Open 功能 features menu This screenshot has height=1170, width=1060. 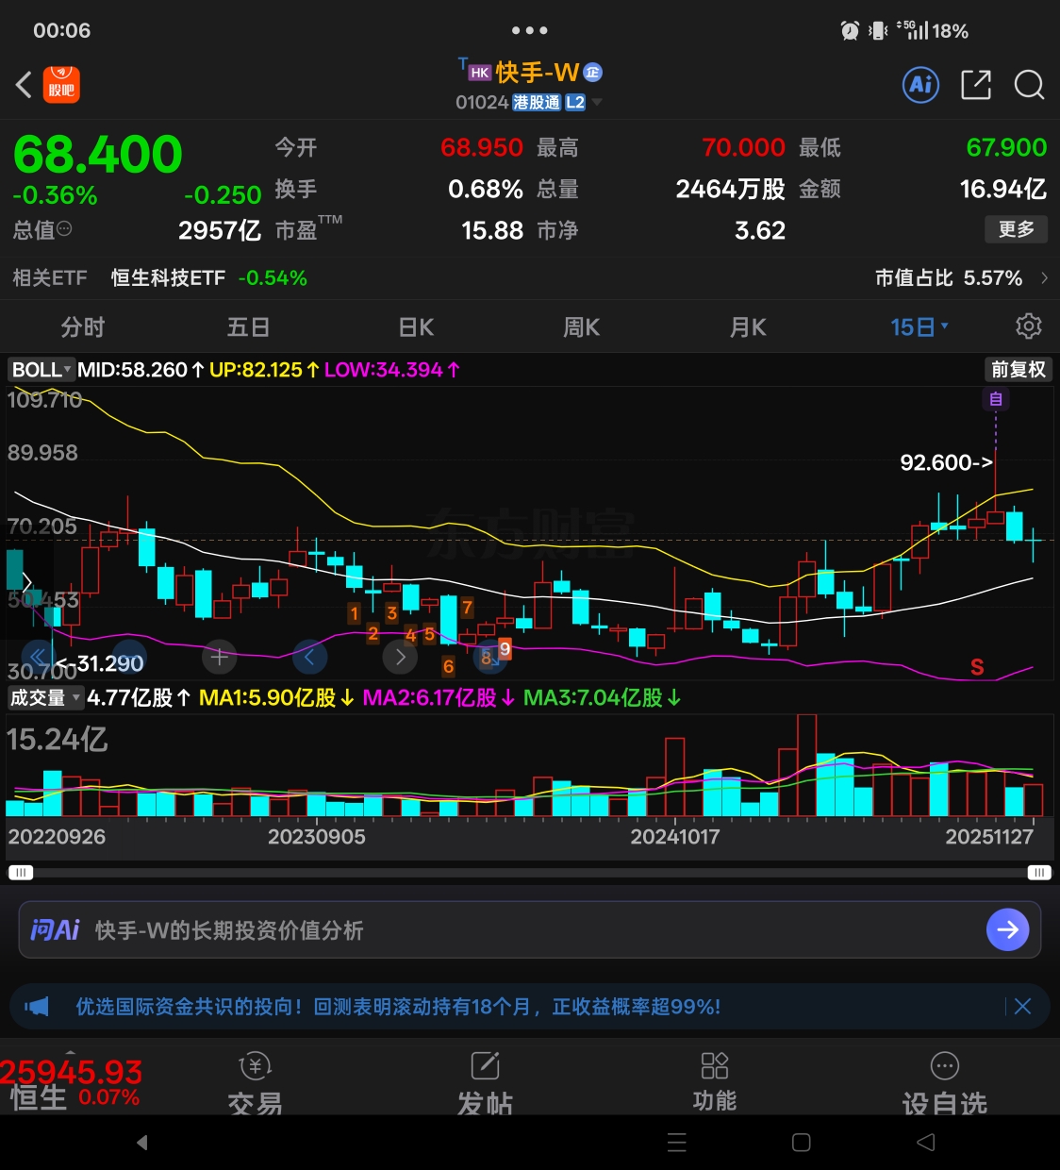(715, 1082)
